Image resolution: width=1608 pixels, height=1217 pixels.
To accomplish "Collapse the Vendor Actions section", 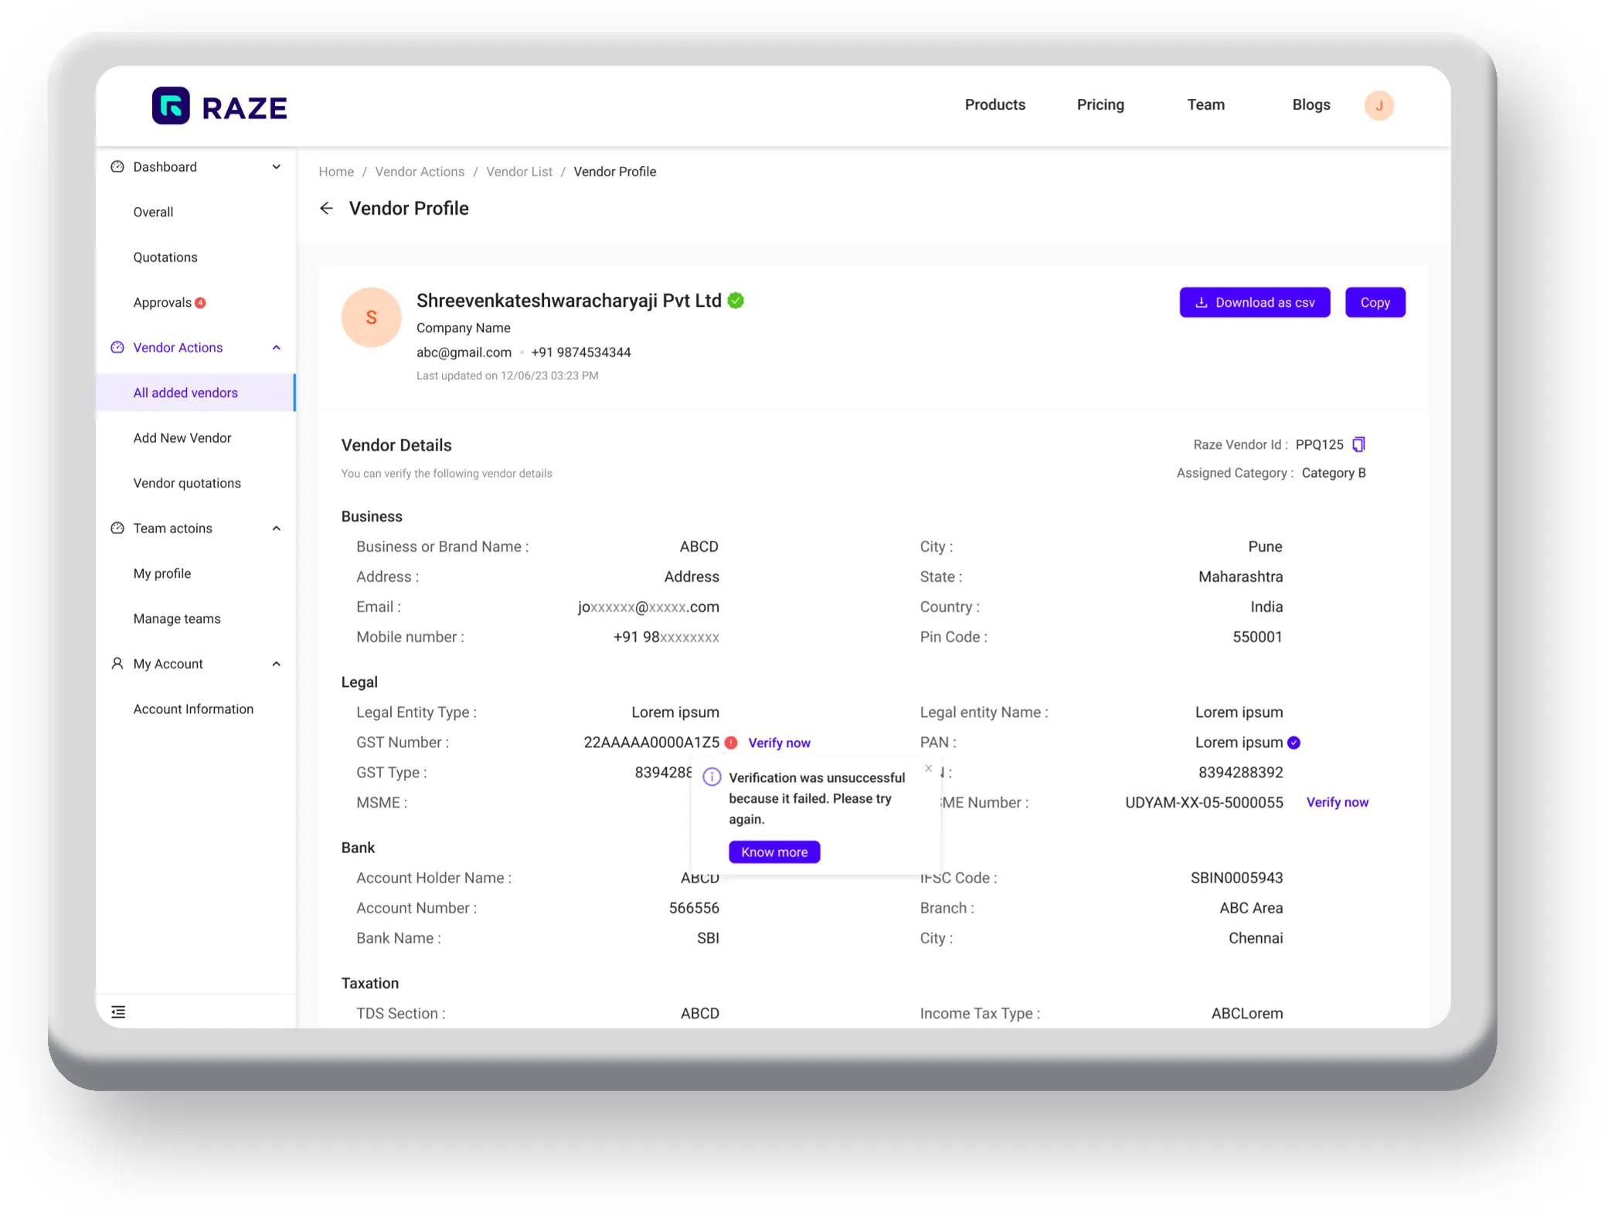I will click(x=276, y=347).
